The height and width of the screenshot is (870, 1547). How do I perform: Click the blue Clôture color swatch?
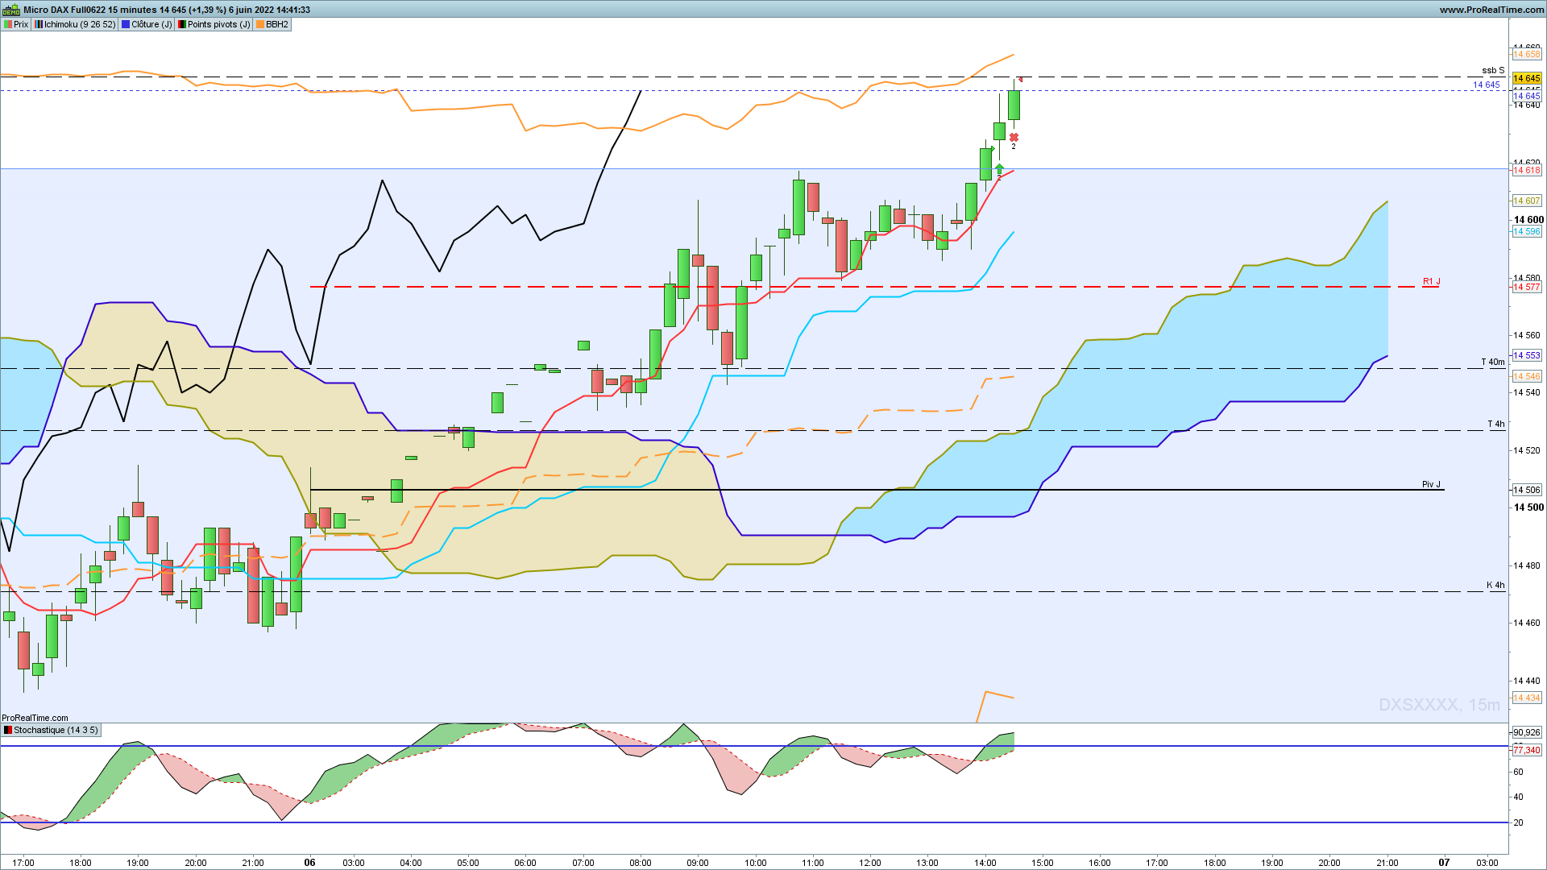tap(126, 24)
